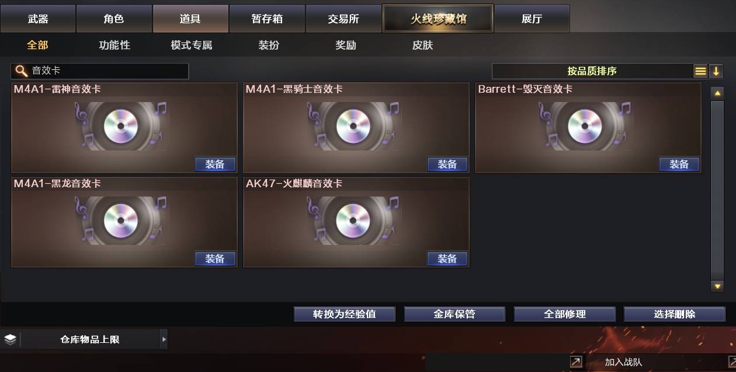Screen dimensions: 736x372
Task: Click the arrow icon left of 加入战队
Action: coord(576,362)
